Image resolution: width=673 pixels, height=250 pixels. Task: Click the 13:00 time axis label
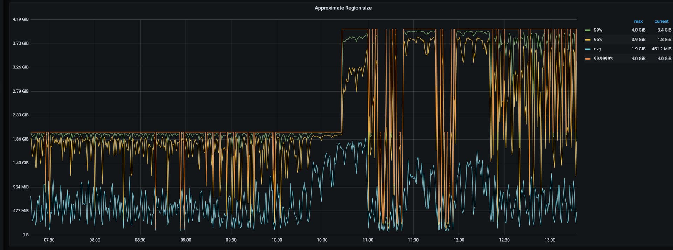550,240
